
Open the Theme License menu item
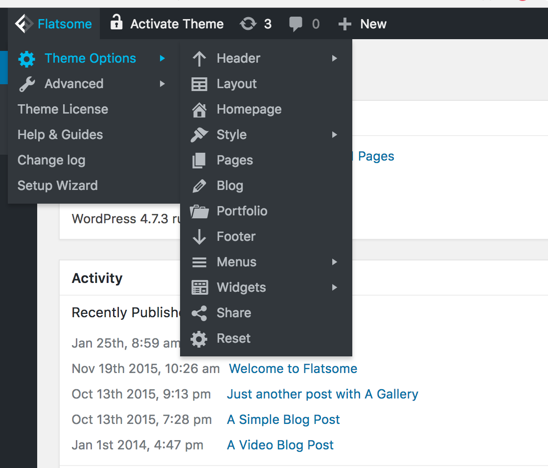point(63,109)
